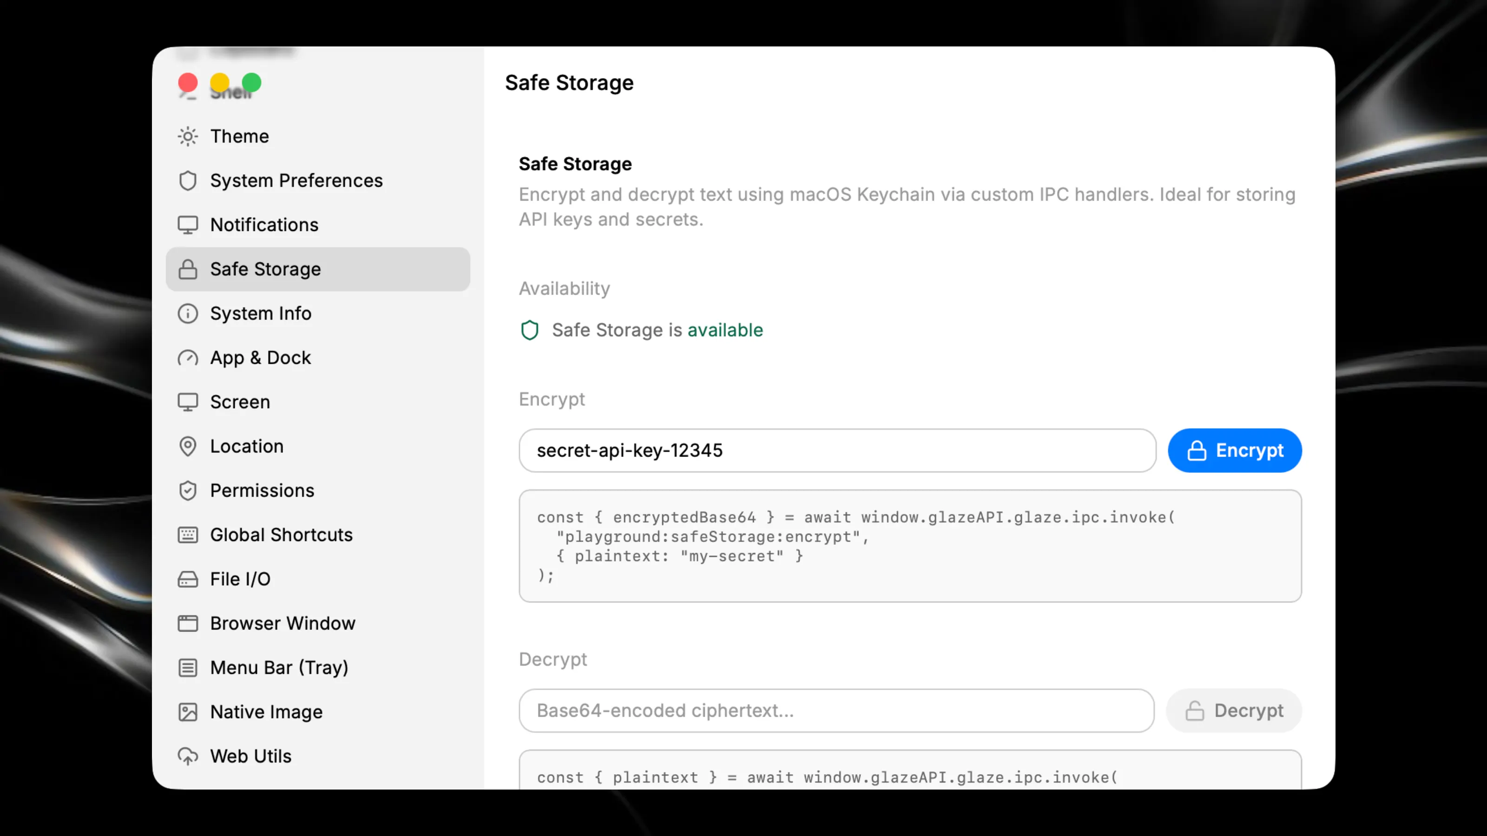Click the map pin icon beside Location

coord(188,446)
